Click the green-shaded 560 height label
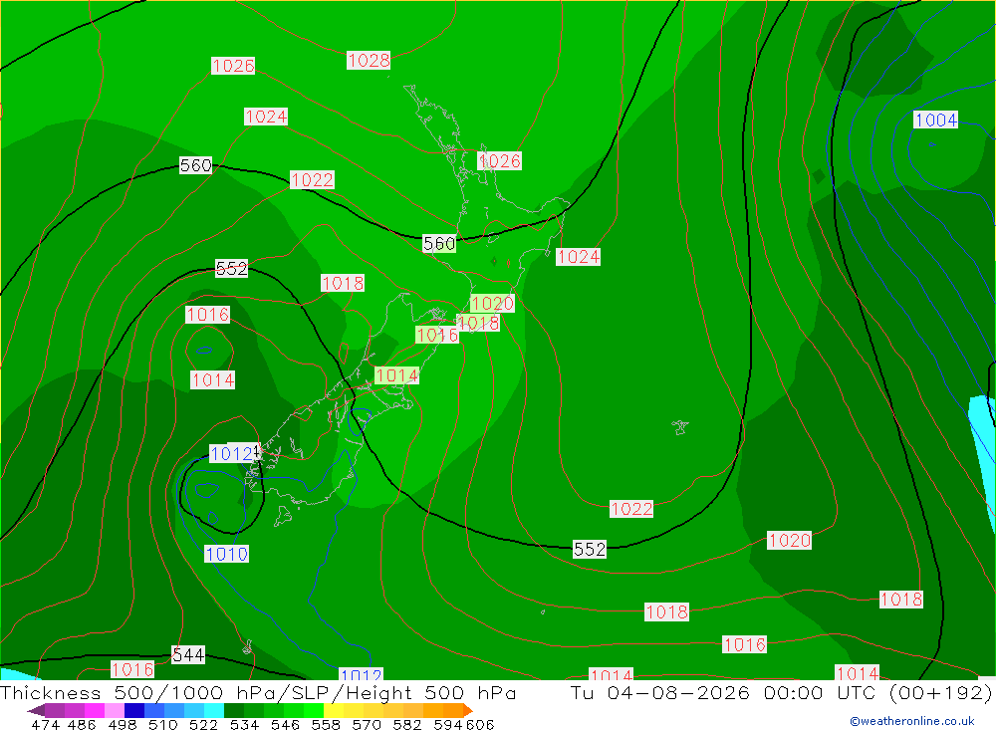This screenshot has width=996, height=730. point(439,243)
